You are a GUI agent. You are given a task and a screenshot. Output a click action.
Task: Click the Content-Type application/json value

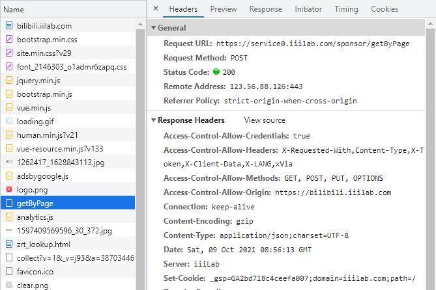[x=284, y=235]
